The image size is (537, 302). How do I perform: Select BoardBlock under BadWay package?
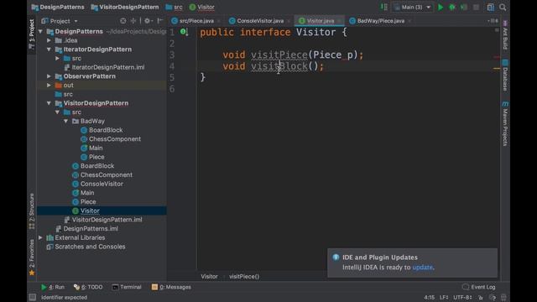pyautogui.click(x=106, y=130)
